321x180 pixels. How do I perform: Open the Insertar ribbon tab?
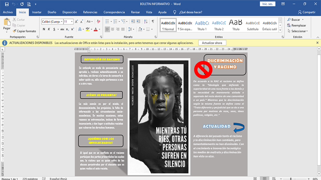click(x=37, y=12)
